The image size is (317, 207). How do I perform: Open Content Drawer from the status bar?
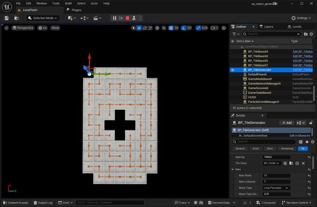pyautogui.click(x=16, y=203)
